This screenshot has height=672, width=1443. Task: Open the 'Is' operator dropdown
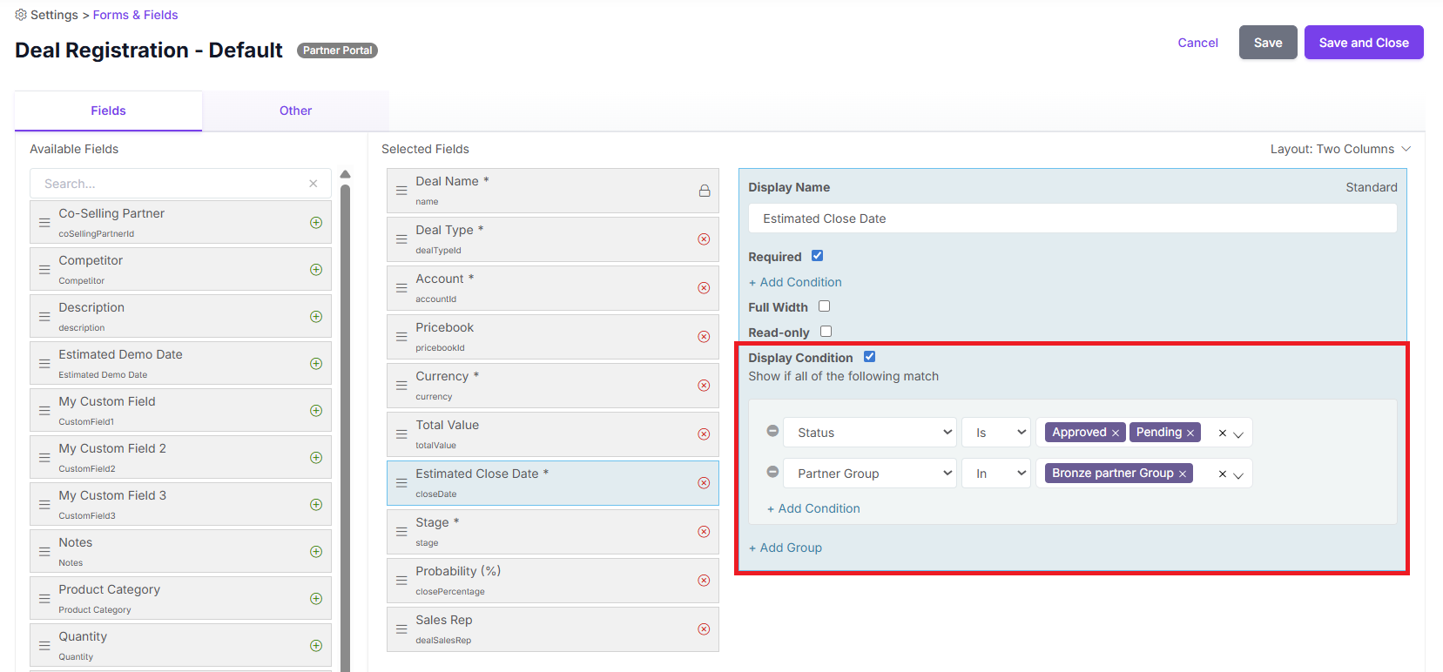click(996, 433)
